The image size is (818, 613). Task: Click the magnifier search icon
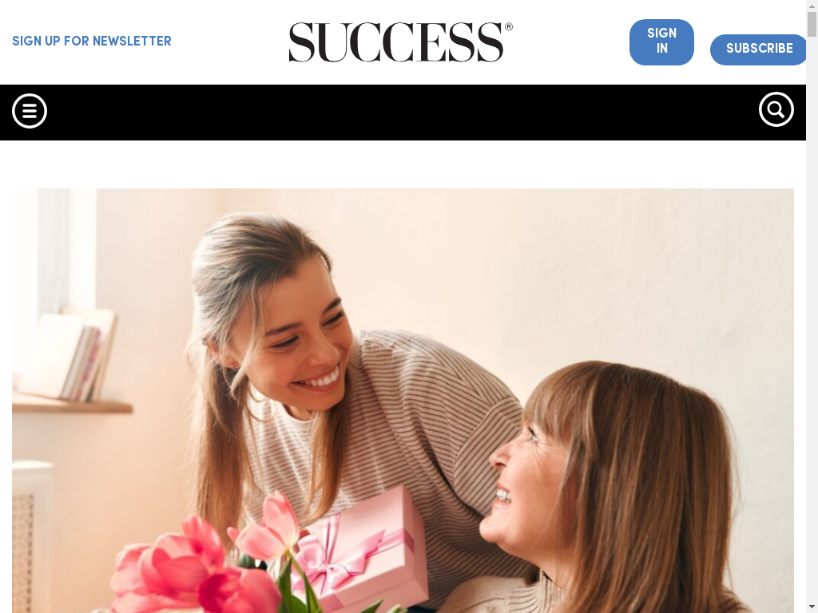(776, 109)
